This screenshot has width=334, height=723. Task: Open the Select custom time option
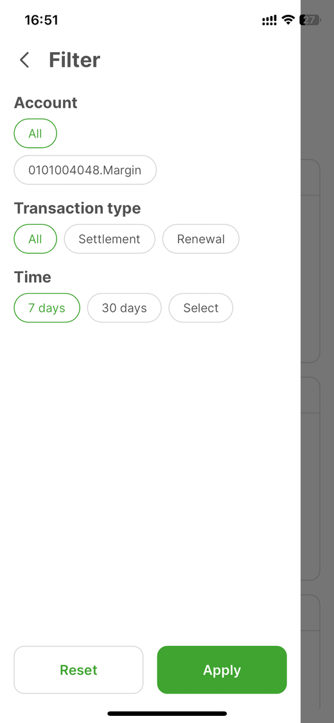coord(201,308)
